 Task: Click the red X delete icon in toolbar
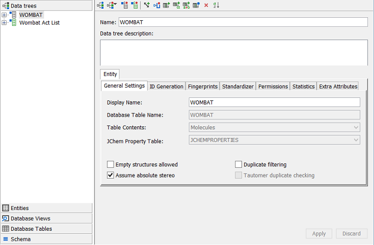click(206, 5)
